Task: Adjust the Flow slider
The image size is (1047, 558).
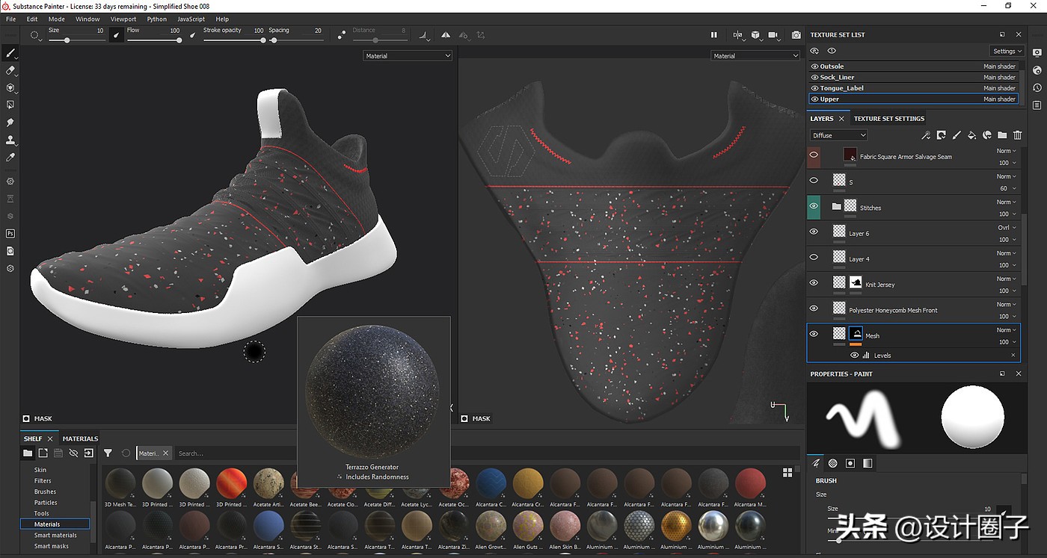Action: [153, 40]
